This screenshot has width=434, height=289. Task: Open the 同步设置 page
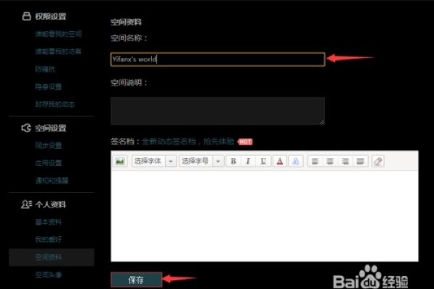click(48, 145)
